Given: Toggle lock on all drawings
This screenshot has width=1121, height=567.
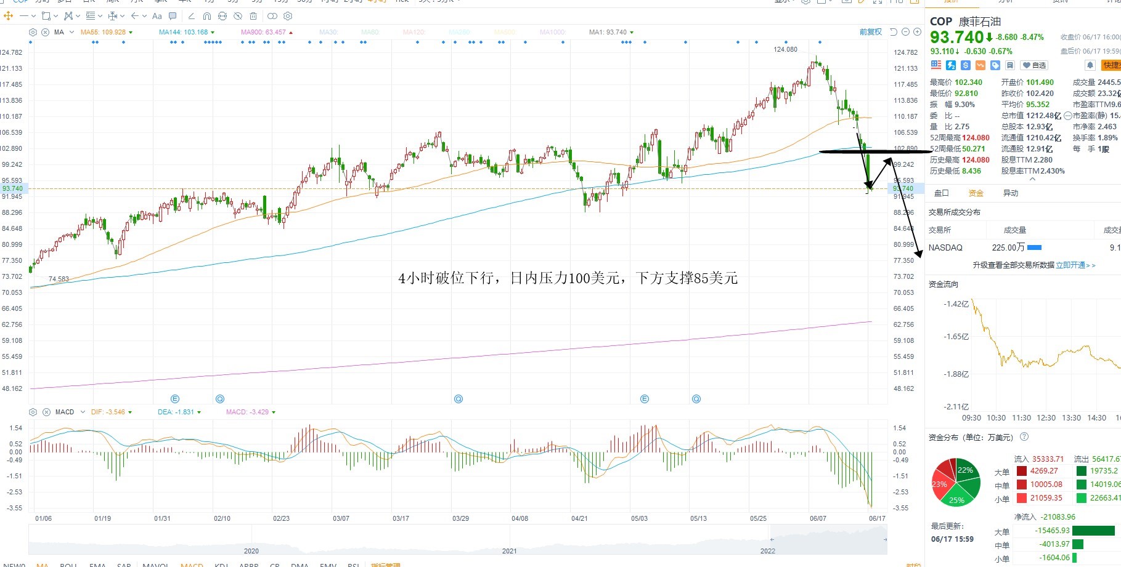Looking at the screenshot, I should [x=222, y=16].
